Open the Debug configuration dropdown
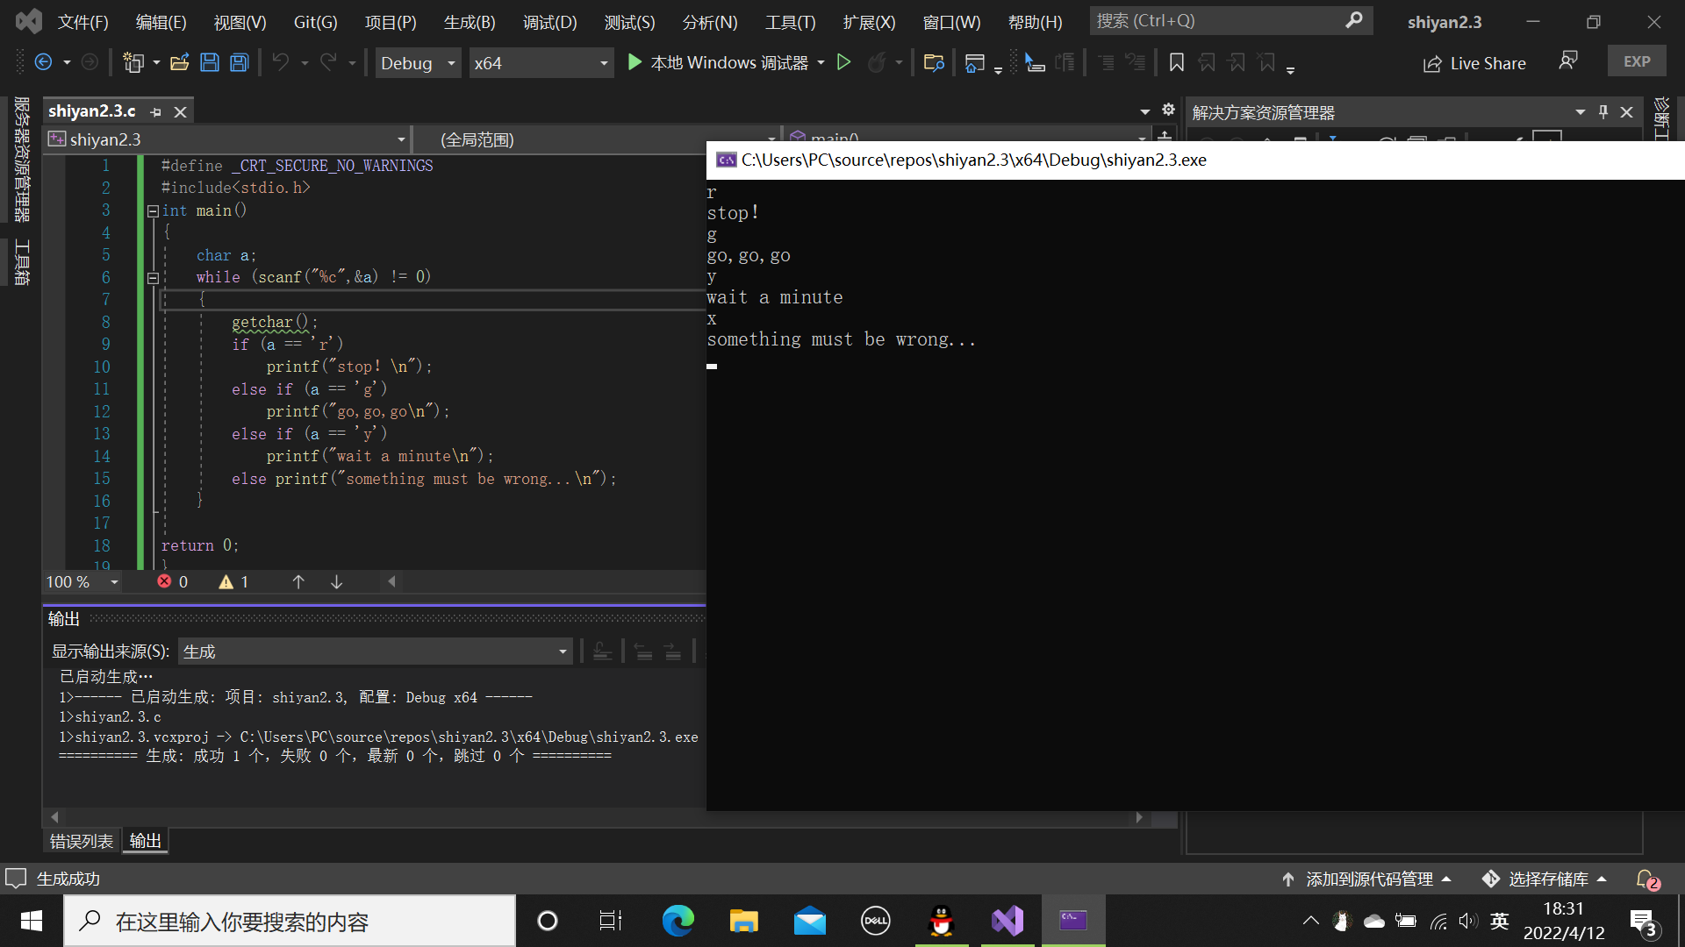 pyautogui.click(x=450, y=63)
